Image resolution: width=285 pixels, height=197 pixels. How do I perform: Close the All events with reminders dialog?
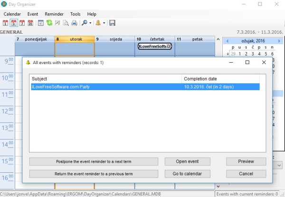click(x=264, y=62)
